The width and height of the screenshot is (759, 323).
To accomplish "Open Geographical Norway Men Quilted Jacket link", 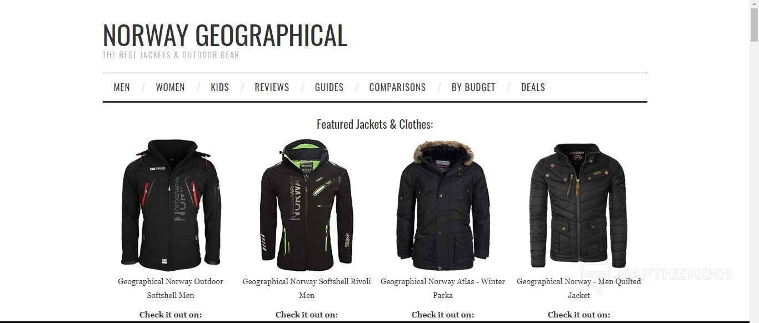I will click(579, 289).
